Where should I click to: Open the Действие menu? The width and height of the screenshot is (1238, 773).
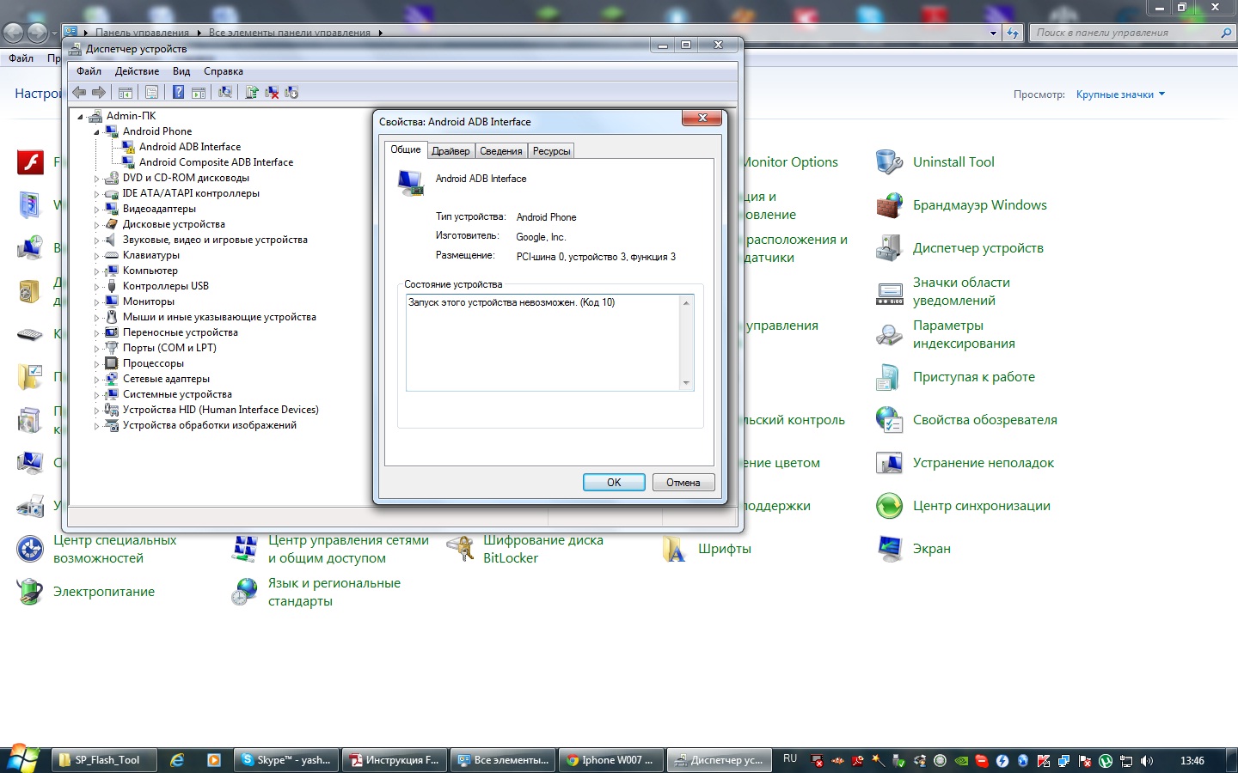[x=137, y=71]
